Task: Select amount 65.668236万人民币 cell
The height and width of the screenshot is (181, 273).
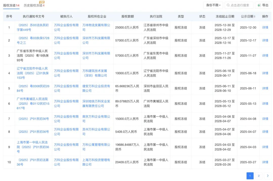Action: pos(127,88)
